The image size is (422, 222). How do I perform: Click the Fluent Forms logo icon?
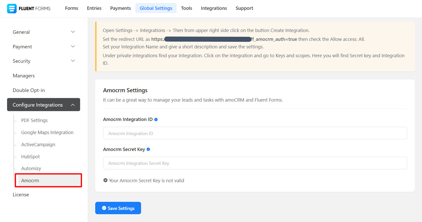(12, 8)
